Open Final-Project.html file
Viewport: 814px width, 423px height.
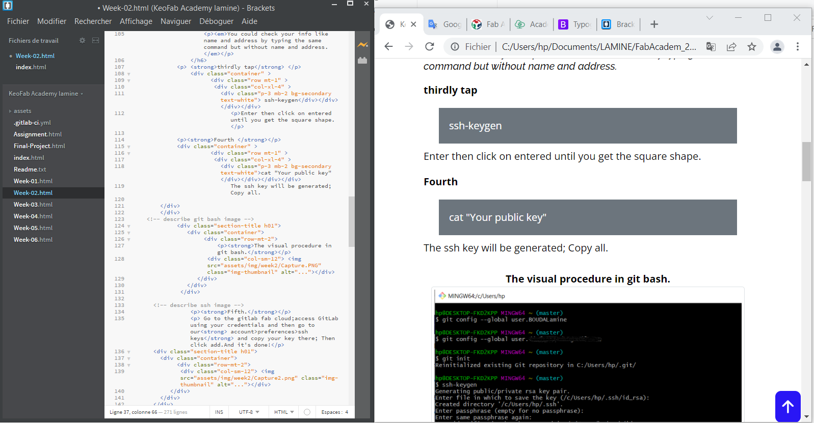pyautogui.click(x=39, y=146)
